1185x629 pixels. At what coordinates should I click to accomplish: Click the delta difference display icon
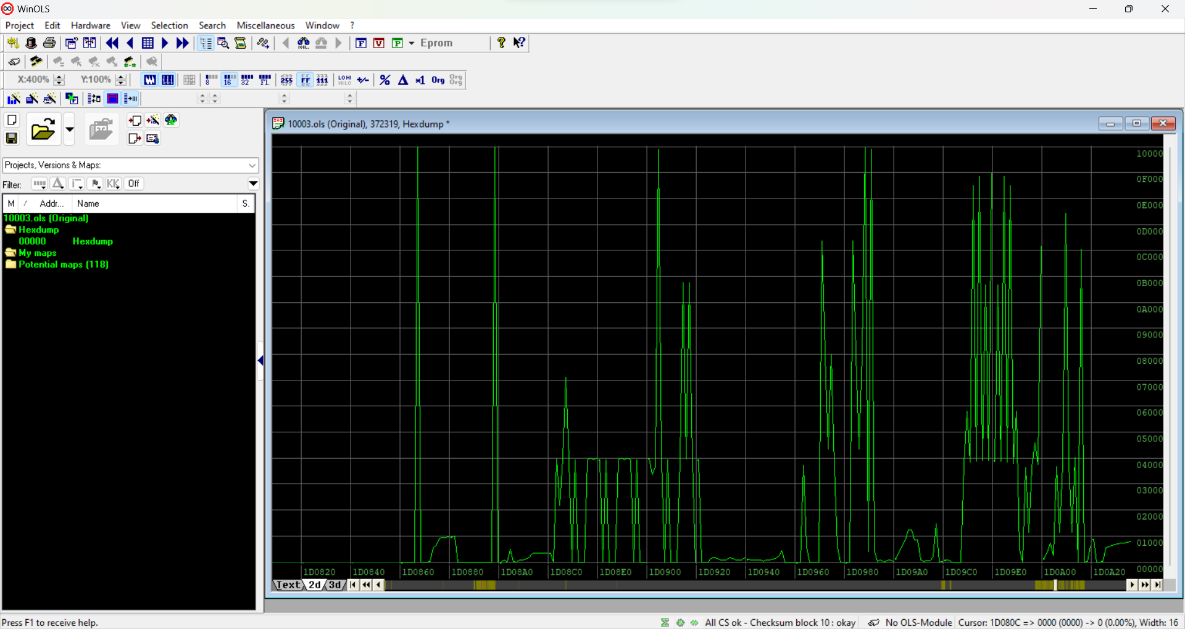(x=403, y=80)
